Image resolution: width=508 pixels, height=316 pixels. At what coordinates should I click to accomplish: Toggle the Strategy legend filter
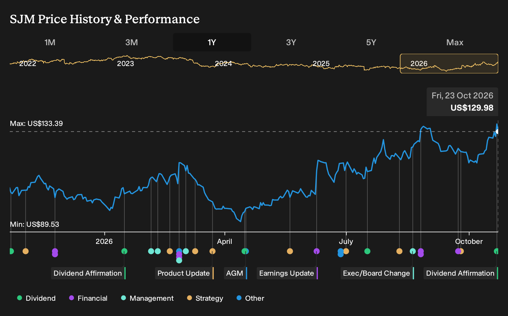(x=205, y=298)
